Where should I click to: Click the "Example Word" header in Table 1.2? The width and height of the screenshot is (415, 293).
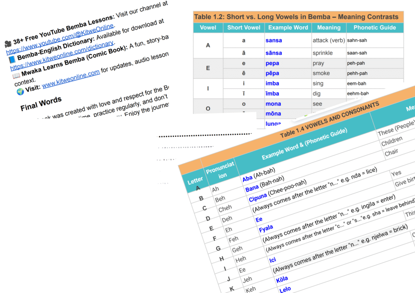pos(288,28)
